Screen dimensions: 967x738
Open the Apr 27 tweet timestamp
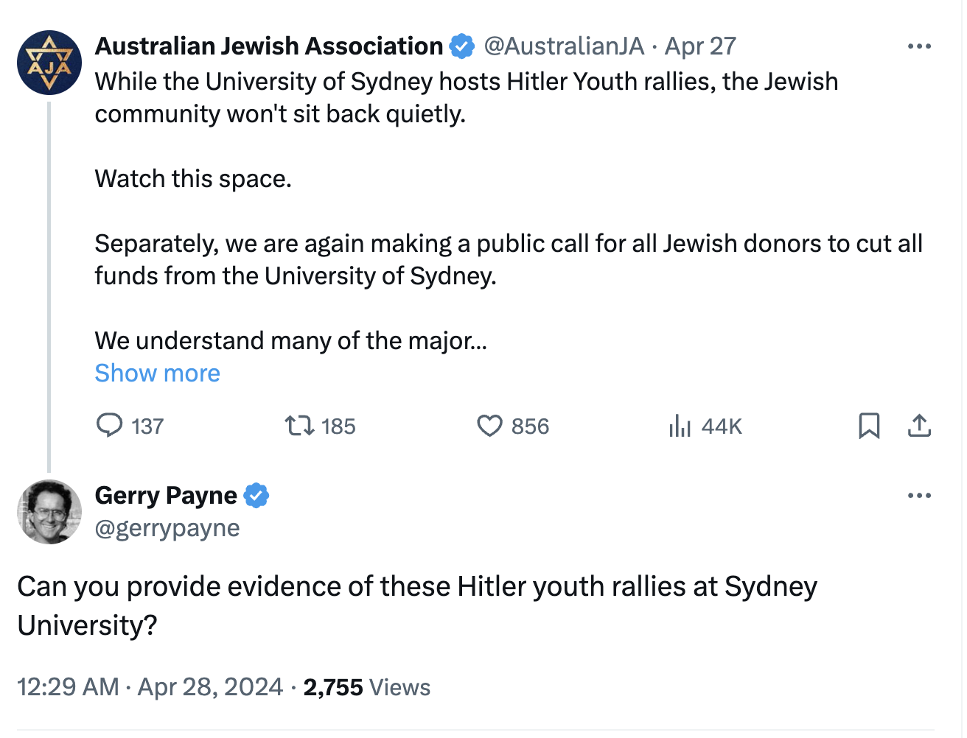point(700,46)
